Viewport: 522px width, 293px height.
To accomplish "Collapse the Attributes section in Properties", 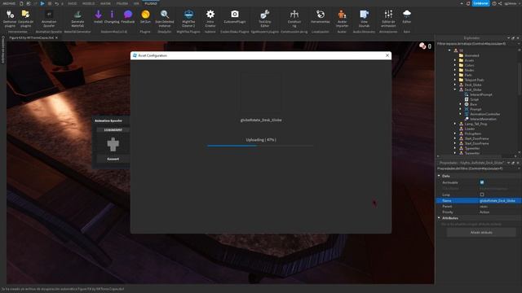I will point(439,218).
